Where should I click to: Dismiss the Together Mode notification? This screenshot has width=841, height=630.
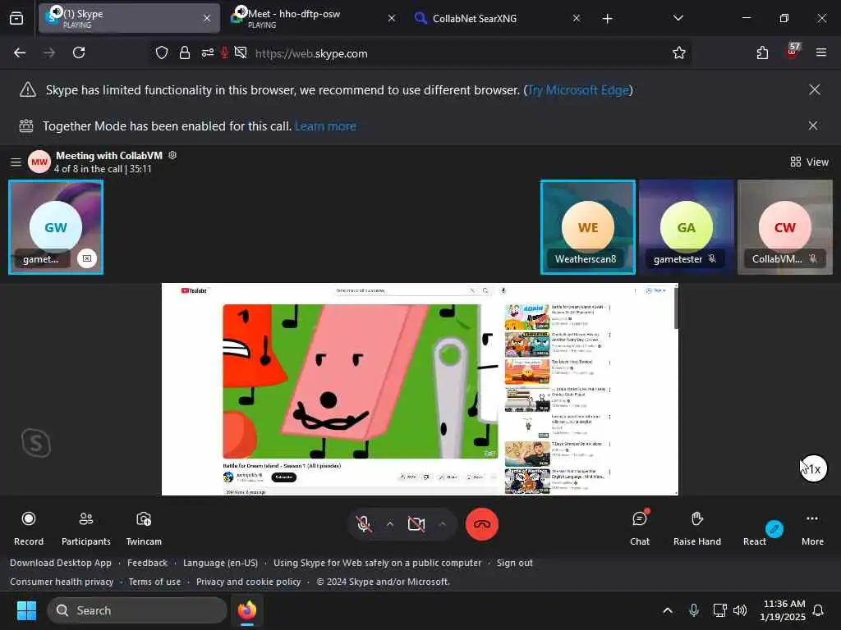[x=813, y=126]
